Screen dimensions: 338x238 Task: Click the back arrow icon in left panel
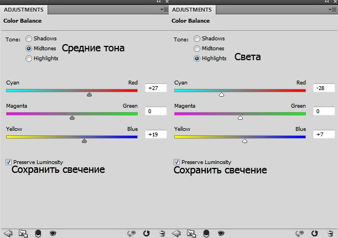(8, 233)
